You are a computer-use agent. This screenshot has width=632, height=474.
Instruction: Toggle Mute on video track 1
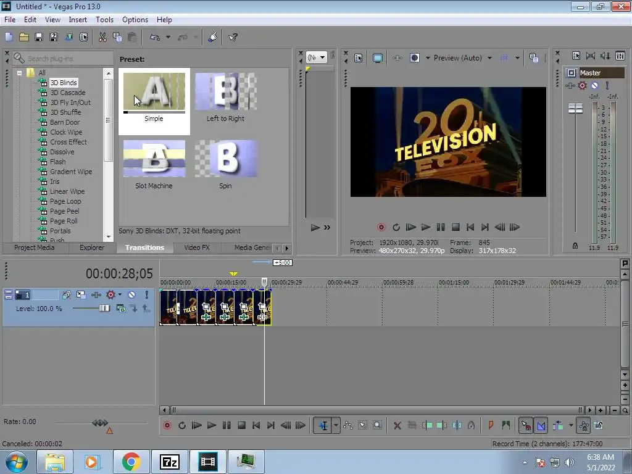tap(132, 294)
